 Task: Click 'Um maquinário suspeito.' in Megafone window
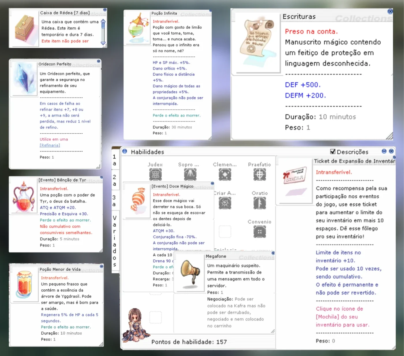click(234, 266)
